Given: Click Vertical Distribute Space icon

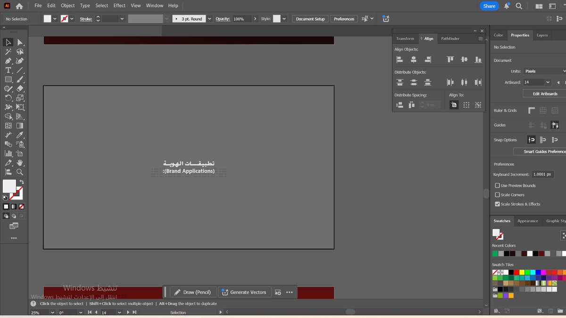Looking at the screenshot, I should pos(400,105).
